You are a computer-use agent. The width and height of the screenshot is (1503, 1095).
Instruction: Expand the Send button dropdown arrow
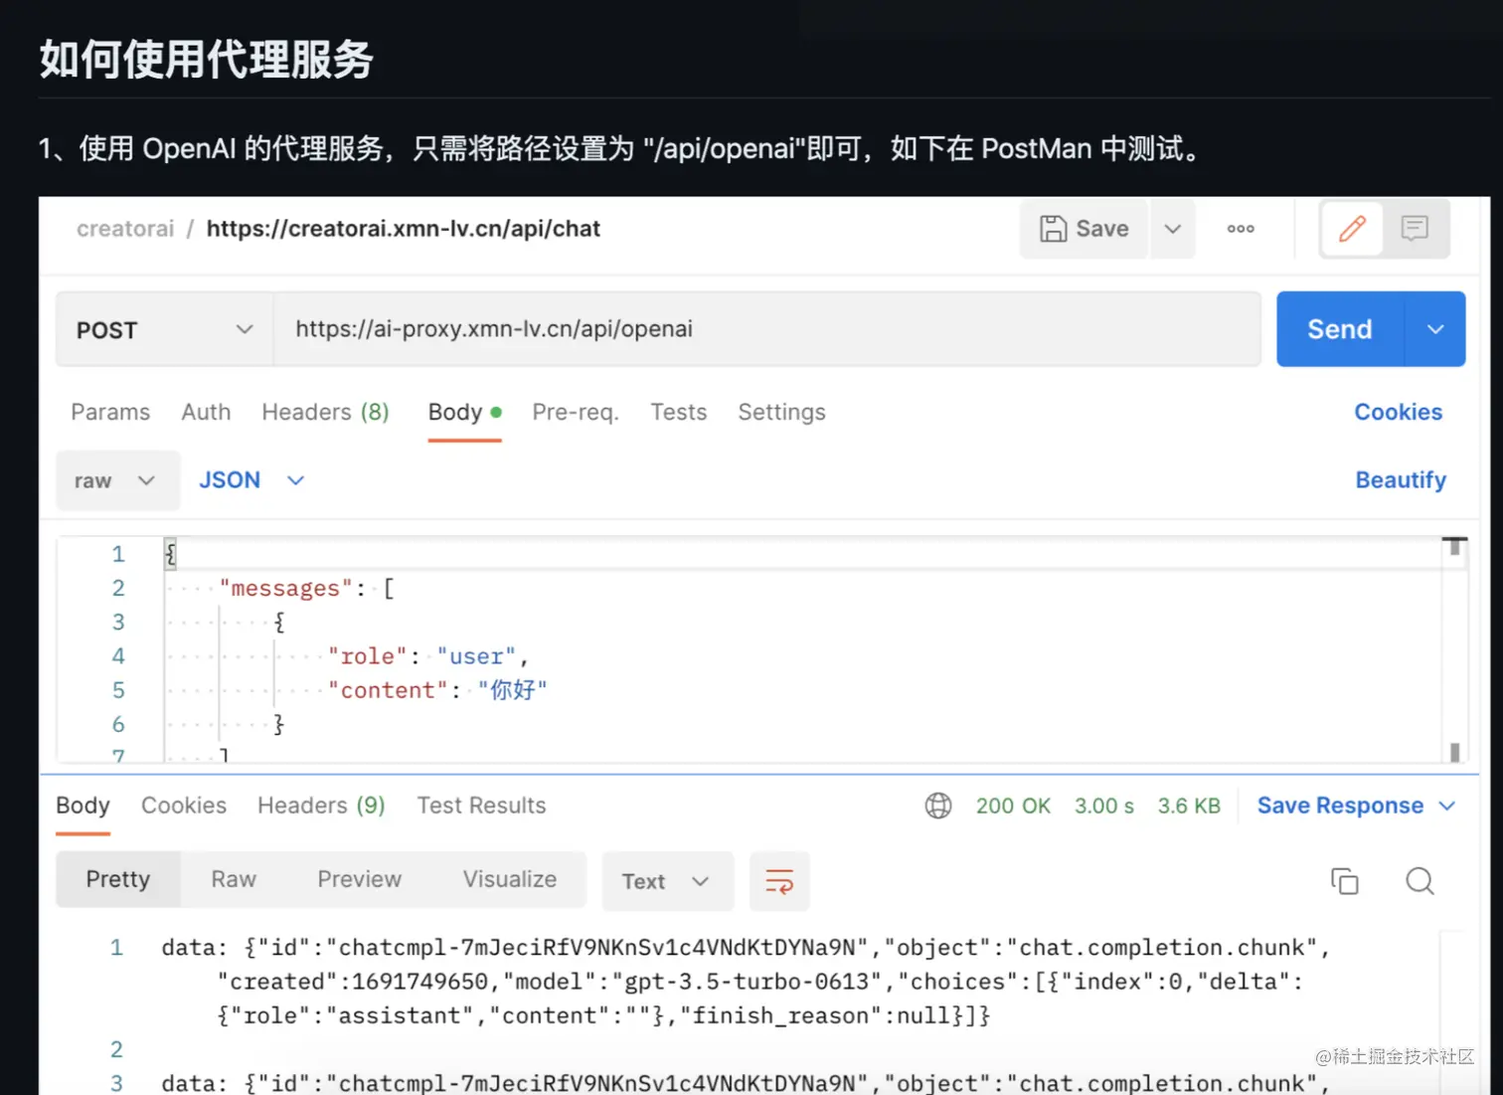point(1435,328)
